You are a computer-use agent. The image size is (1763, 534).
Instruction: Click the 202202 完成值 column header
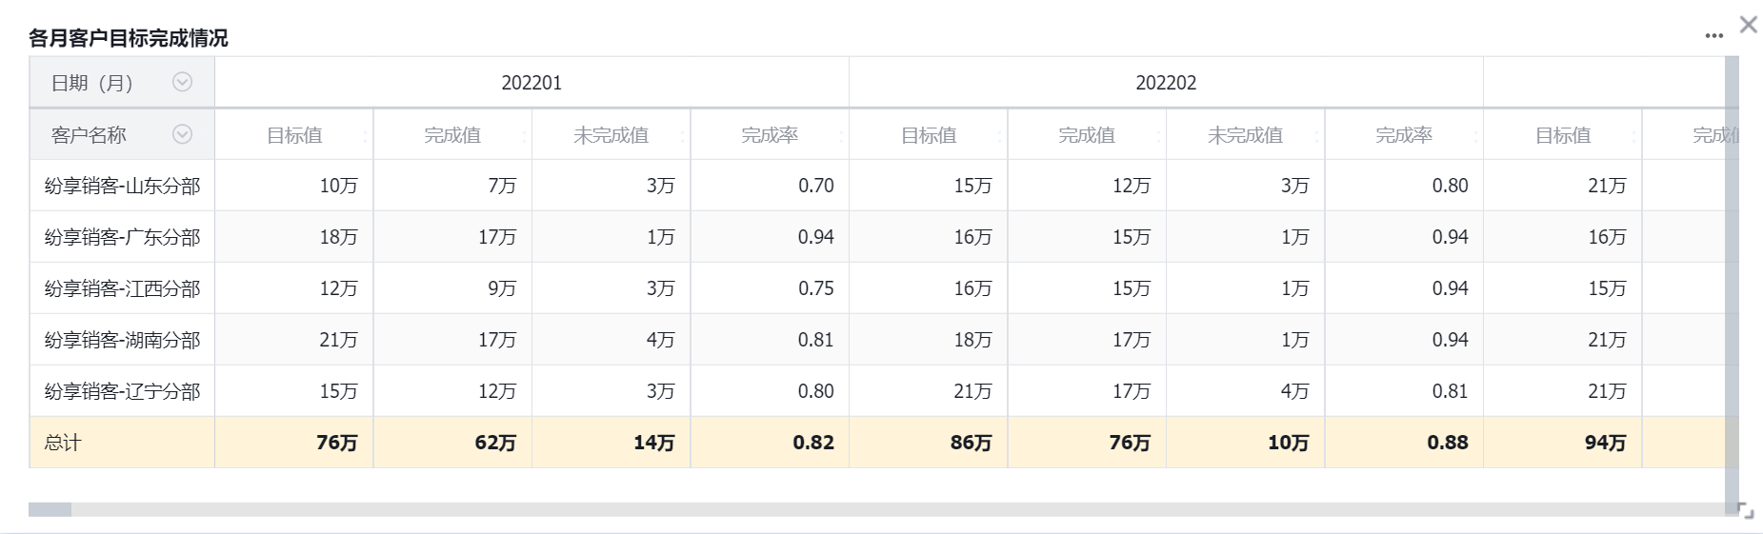(1086, 135)
